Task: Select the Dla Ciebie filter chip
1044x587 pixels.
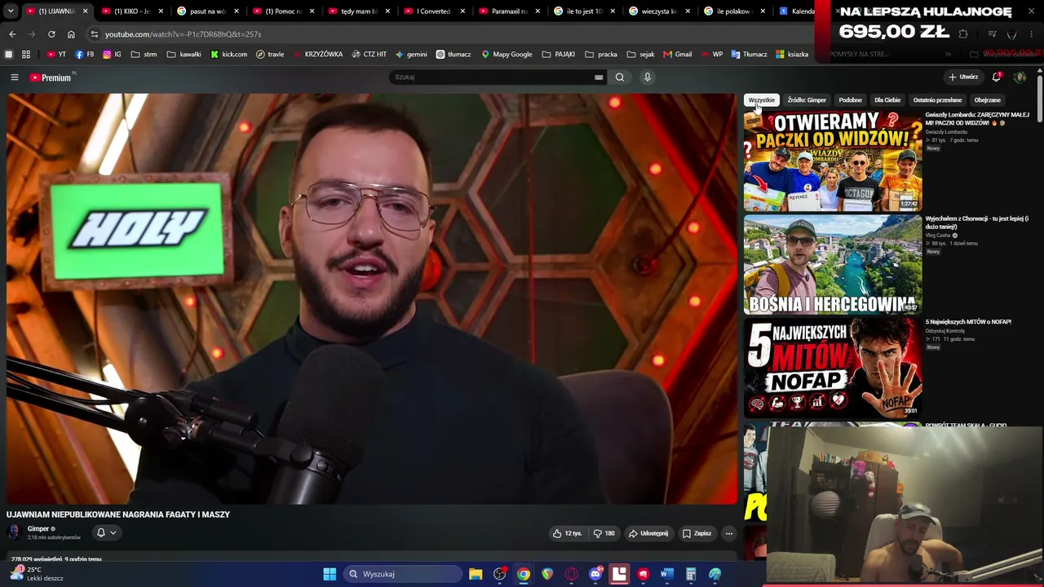Action: click(887, 100)
